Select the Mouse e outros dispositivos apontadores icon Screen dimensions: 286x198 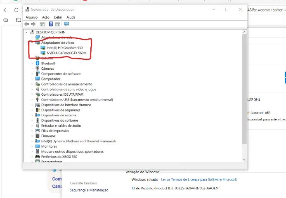[38, 151]
